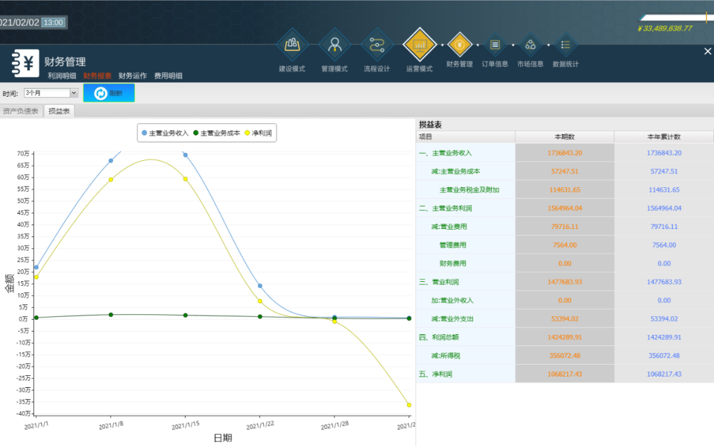Screen dimensions: 714x446
Task: Click the cost point at 2021/1/15
Action: pyautogui.click(x=185, y=315)
